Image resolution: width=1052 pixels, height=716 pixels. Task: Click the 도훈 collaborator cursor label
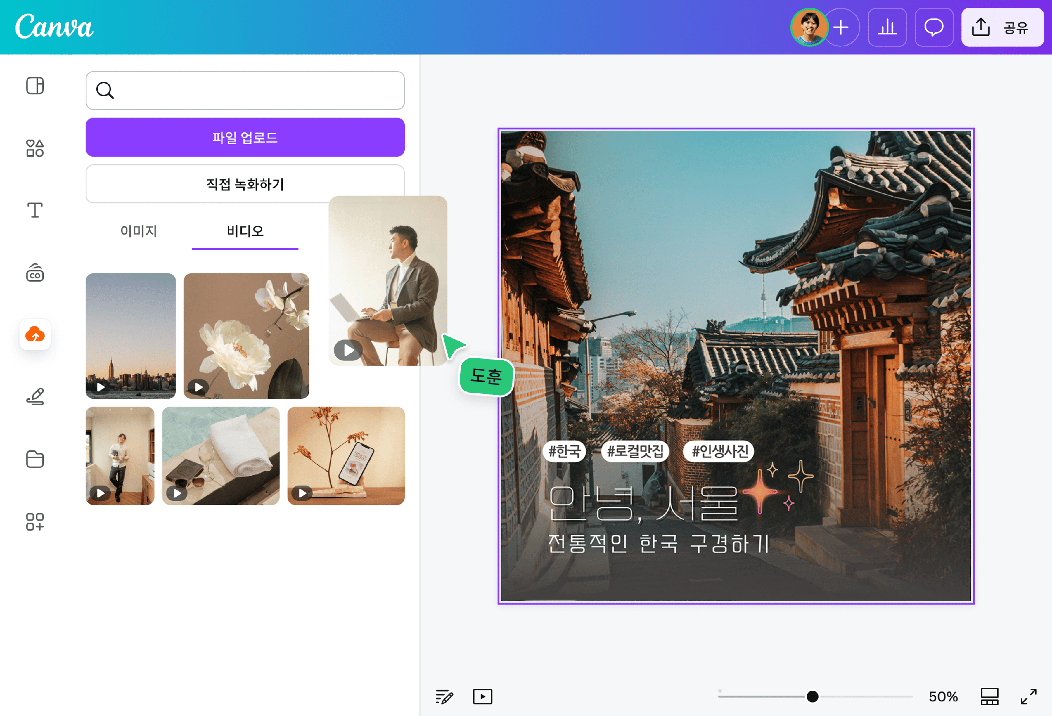point(487,376)
